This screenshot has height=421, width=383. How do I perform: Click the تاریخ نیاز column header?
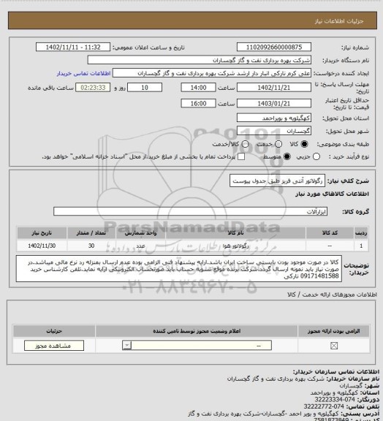tap(42, 233)
